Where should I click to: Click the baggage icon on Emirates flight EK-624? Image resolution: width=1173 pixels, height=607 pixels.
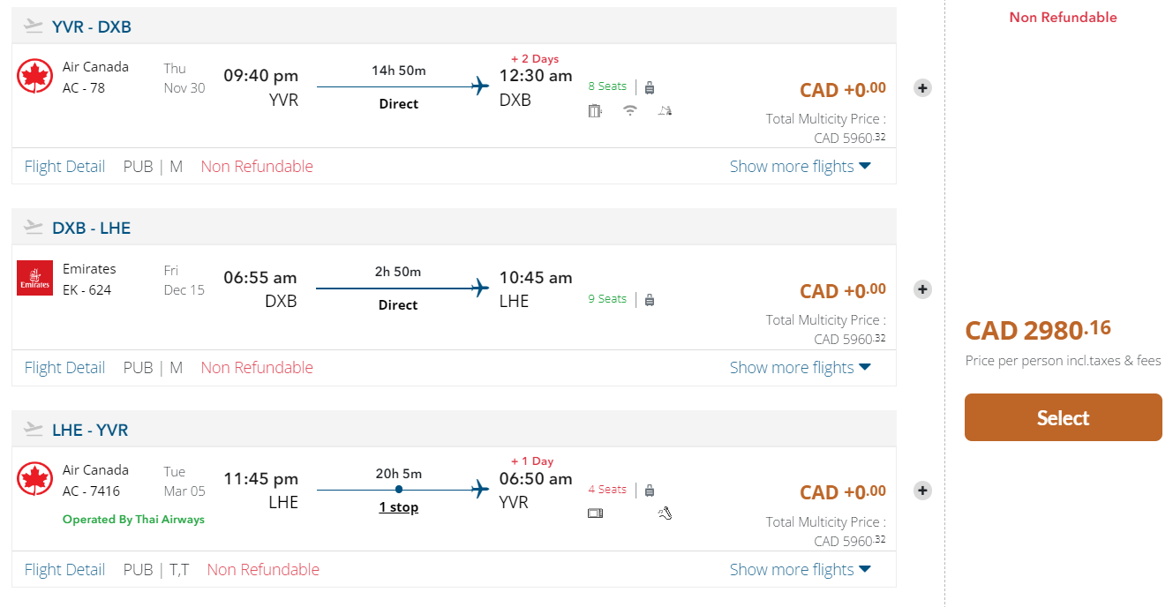[650, 300]
